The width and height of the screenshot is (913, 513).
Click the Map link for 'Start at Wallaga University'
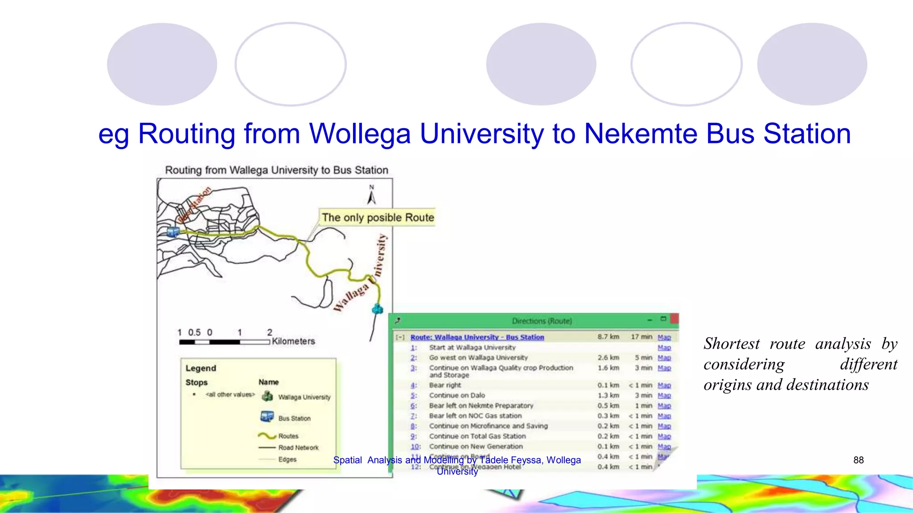[664, 348]
